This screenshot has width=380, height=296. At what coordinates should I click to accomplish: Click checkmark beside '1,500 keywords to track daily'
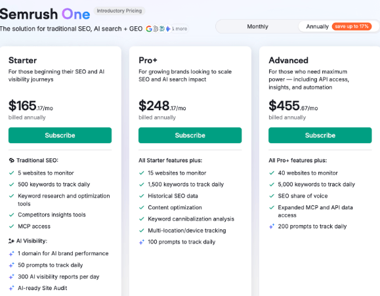point(142,184)
